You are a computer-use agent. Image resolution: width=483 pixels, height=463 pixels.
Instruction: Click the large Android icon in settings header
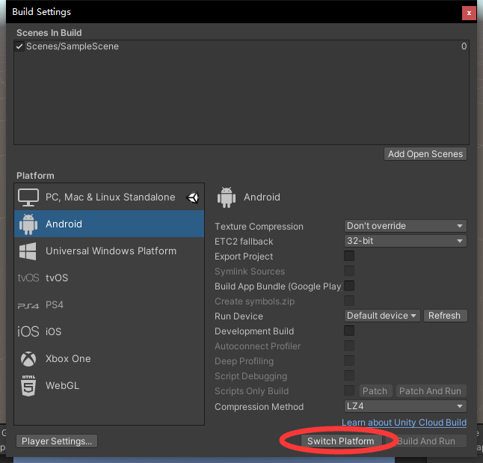(227, 197)
